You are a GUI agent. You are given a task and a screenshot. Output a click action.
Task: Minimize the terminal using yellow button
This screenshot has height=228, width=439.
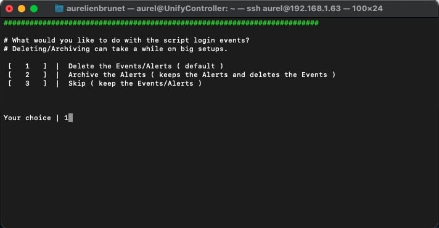pos(22,9)
